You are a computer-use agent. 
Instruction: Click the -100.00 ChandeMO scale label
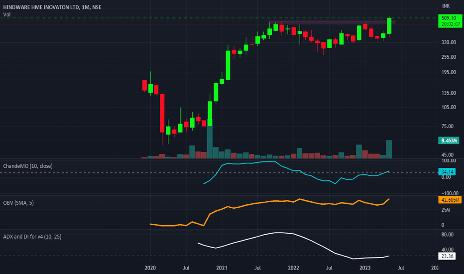449,193
